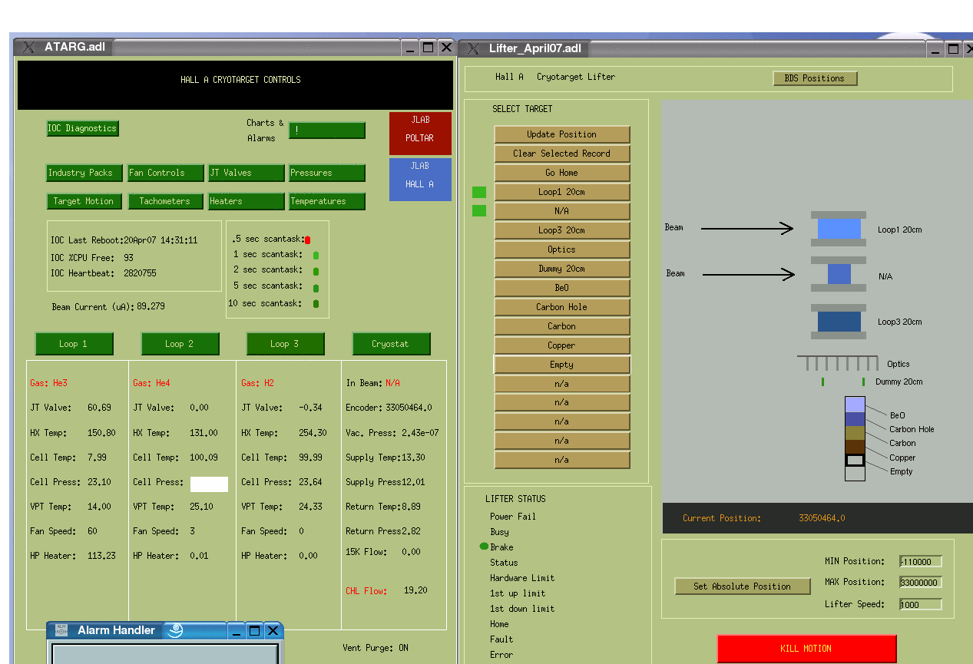Select Optics target button
Image resolution: width=973 pixels, height=664 pixels.
coord(562,249)
